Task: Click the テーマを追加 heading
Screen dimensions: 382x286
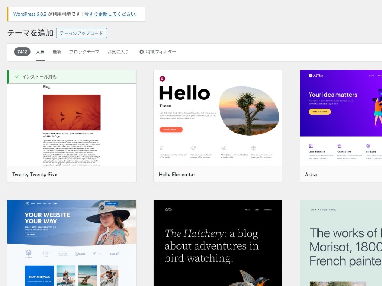Action: pyautogui.click(x=30, y=33)
